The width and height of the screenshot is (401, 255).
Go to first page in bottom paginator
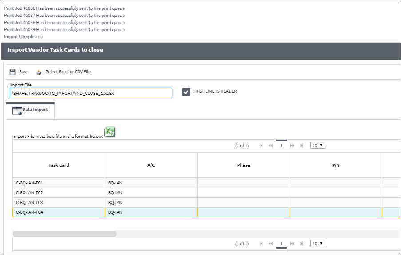point(261,243)
